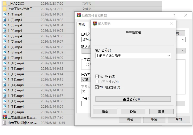This screenshot has width=193, height=135.
Task: Click date 2026/3/14 9:16
Action: 52,85
